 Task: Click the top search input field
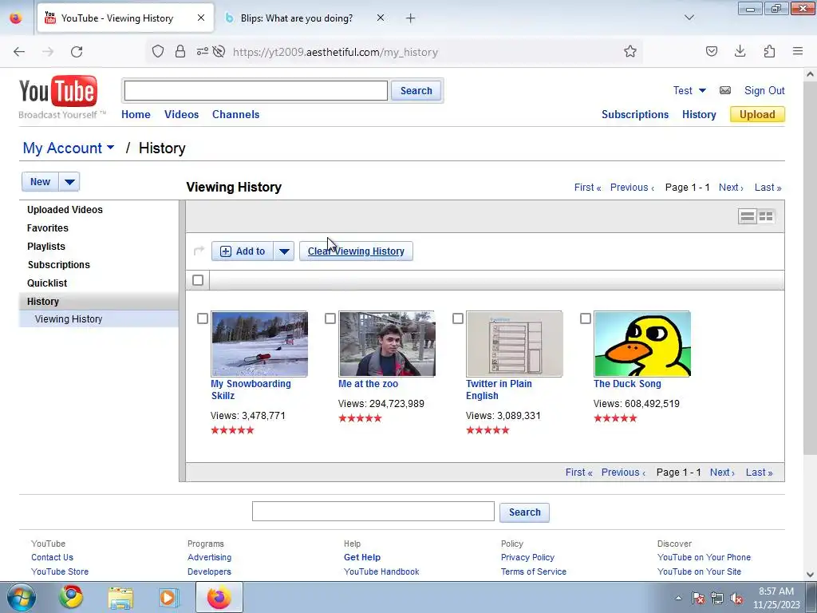point(256,91)
